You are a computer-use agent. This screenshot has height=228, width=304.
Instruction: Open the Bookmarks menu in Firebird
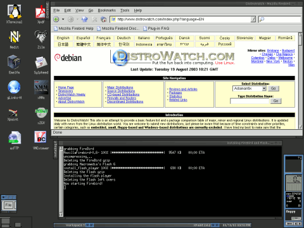106,10
